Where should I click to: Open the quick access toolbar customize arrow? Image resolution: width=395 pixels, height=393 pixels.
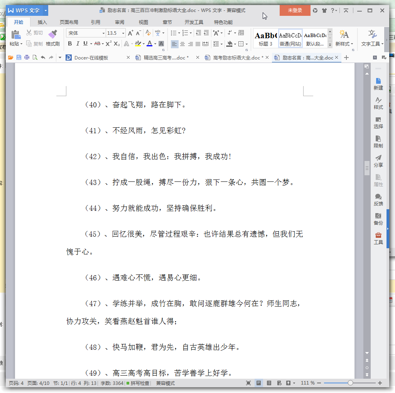(60, 58)
